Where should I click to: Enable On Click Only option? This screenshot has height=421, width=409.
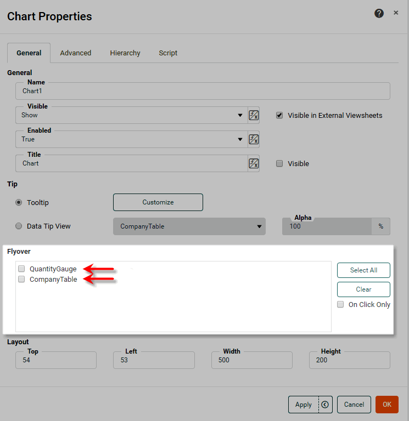point(340,304)
